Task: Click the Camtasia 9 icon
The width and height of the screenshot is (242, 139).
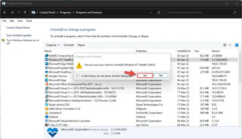Action: pos(46,113)
